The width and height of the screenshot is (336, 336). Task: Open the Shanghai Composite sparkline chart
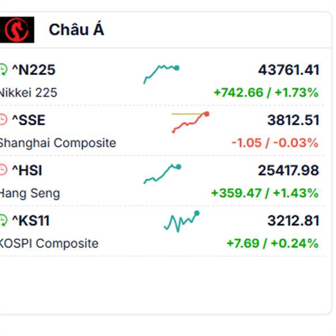(x=190, y=122)
